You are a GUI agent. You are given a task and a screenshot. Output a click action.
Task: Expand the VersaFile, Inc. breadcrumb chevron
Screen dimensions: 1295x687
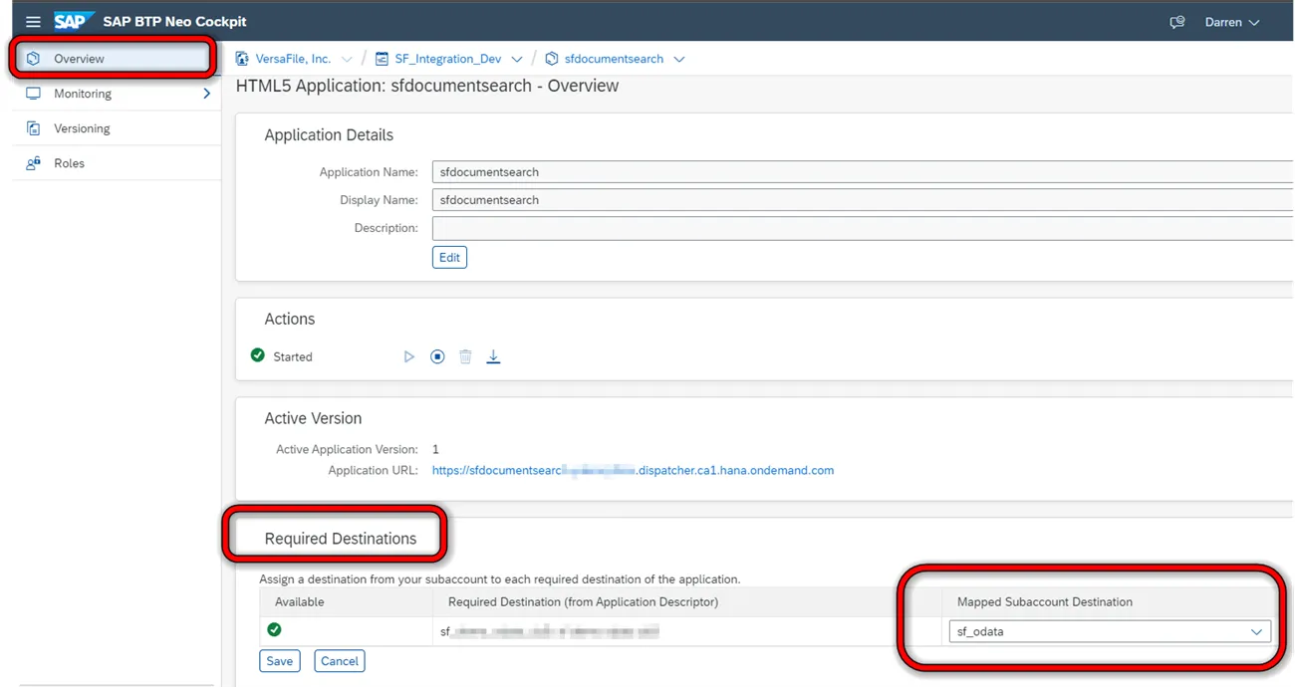pos(347,60)
